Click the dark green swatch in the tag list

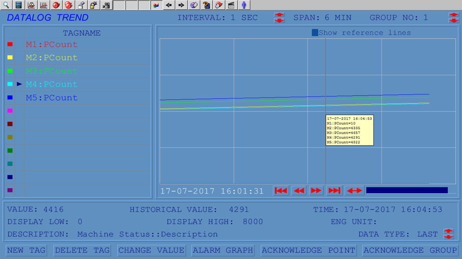click(10, 150)
